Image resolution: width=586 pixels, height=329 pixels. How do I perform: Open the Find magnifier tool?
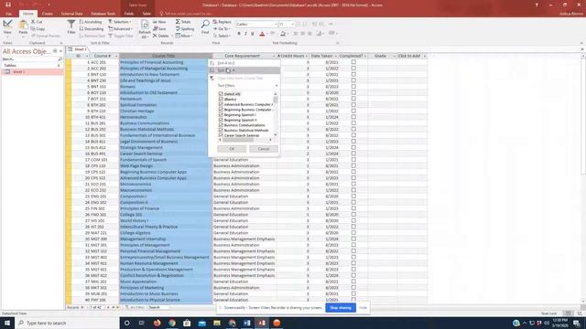(205, 27)
